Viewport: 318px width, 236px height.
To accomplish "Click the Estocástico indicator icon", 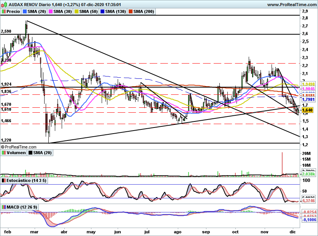I will click(x=4, y=180).
